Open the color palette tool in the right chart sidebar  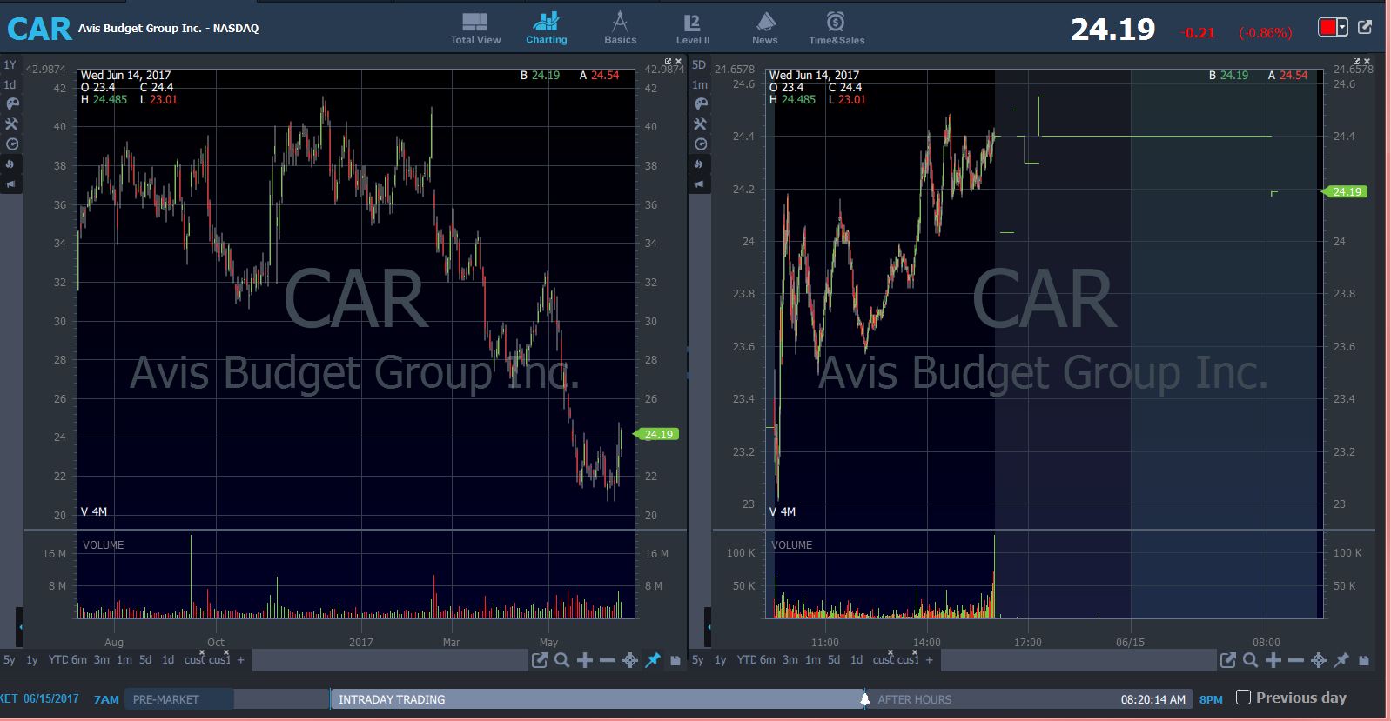pos(701,103)
